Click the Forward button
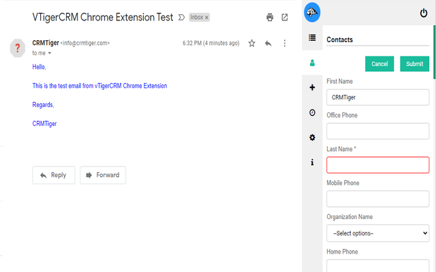 pos(103,175)
